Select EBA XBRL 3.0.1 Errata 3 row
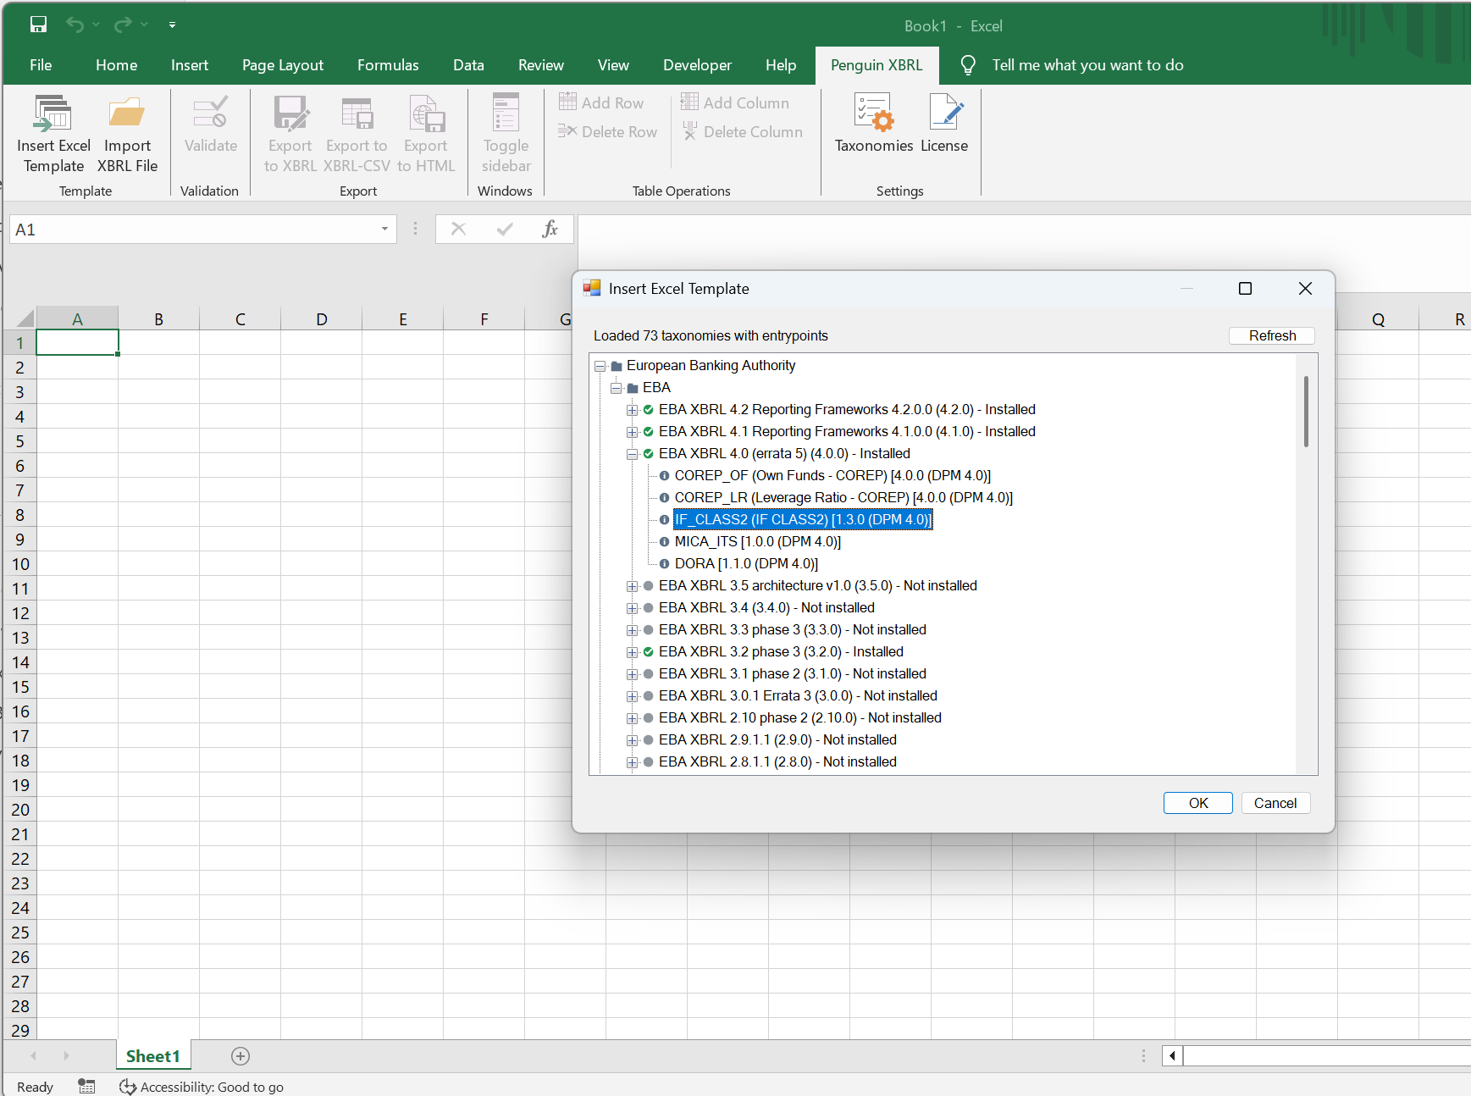 [x=798, y=696]
